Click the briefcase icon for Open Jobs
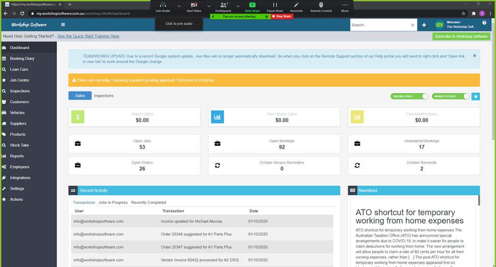 click(77, 143)
